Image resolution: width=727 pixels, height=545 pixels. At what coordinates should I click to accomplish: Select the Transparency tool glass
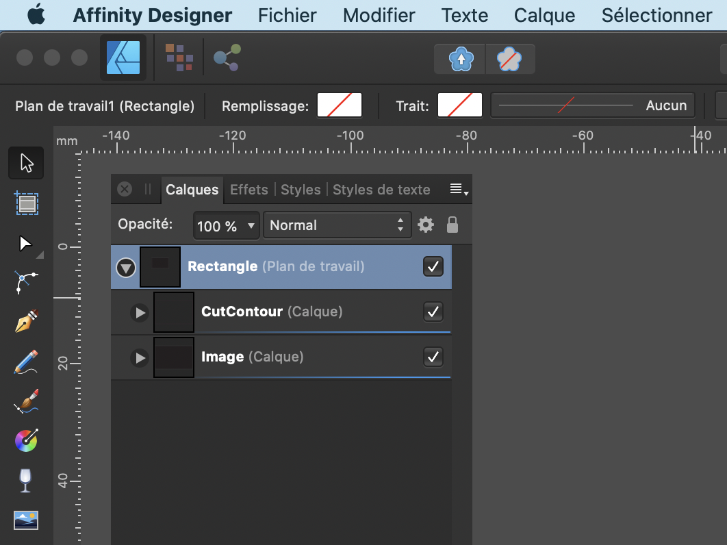25,481
